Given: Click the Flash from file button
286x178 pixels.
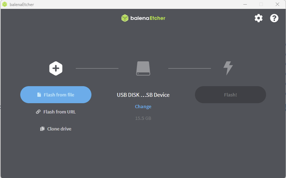Looking at the screenshot, I should pos(56,95).
